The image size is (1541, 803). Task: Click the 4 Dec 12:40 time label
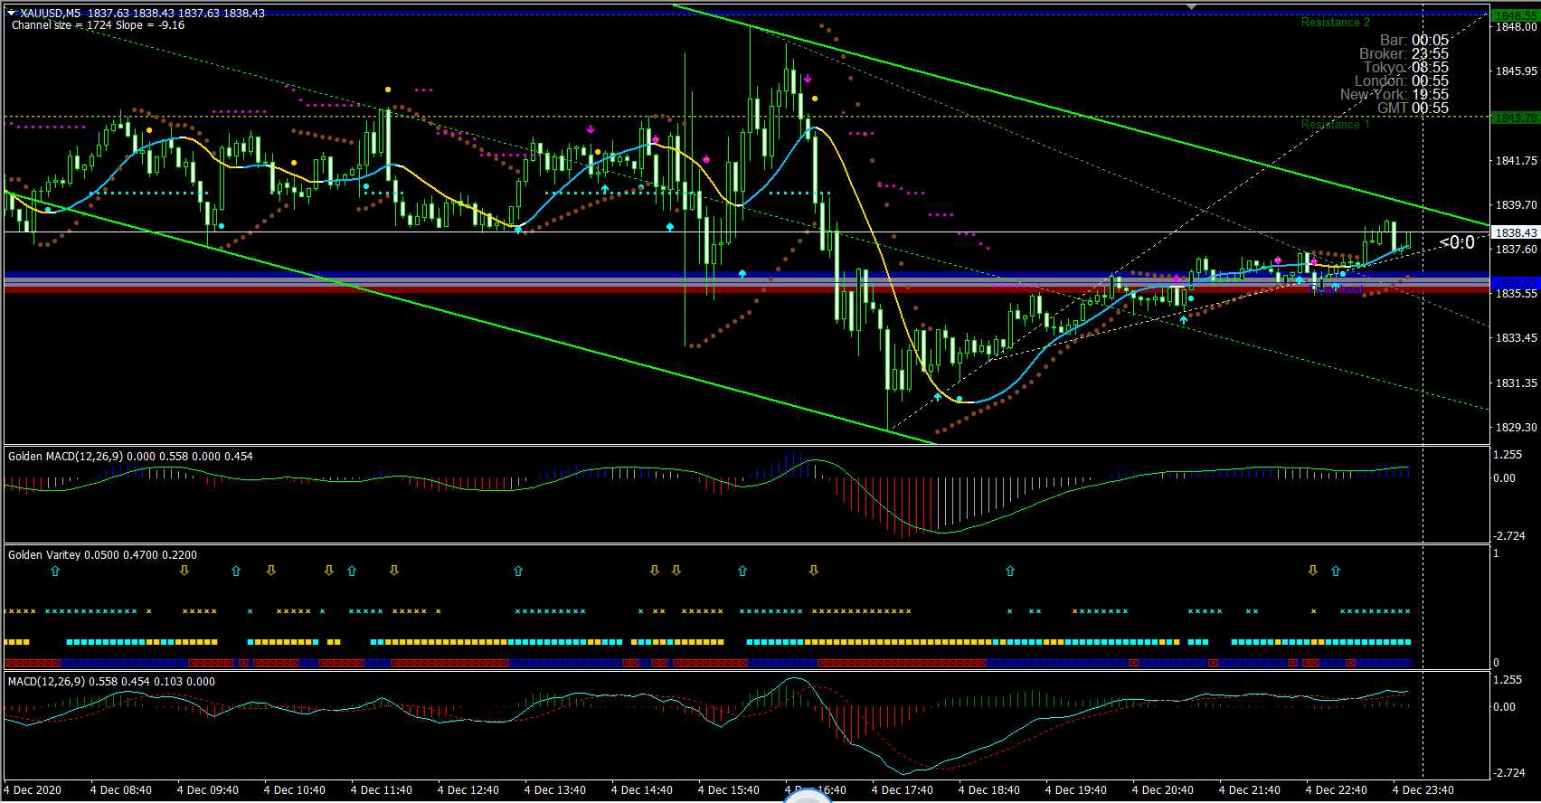pos(468,790)
